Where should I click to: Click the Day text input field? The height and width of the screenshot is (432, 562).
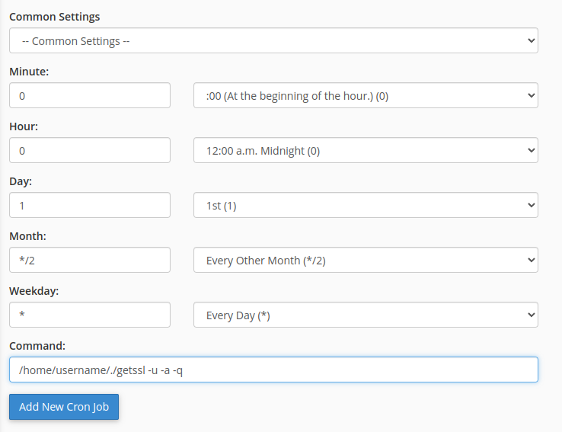[x=90, y=205]
